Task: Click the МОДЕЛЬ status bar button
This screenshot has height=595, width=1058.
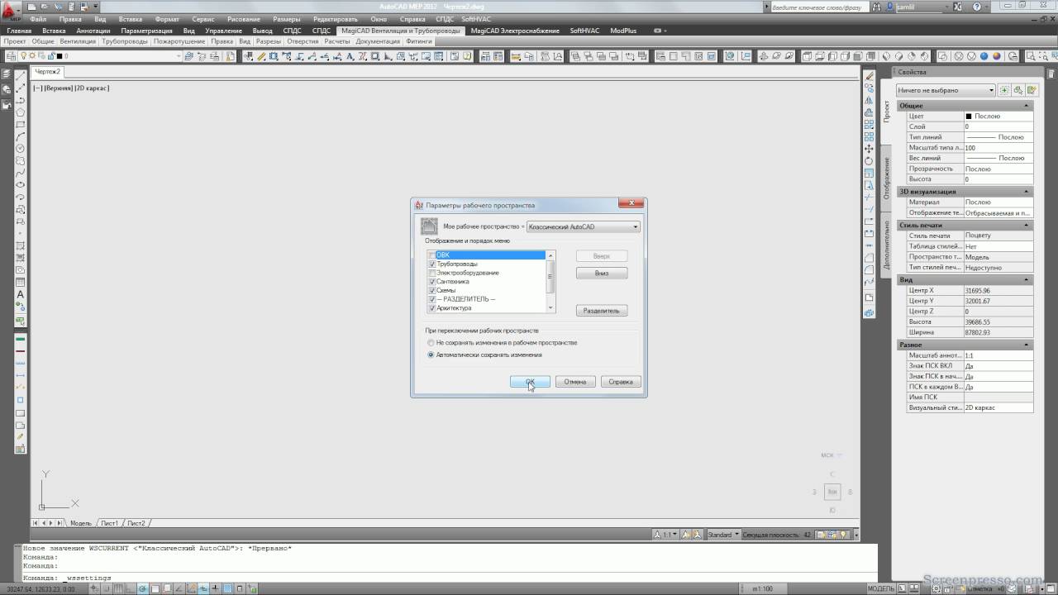Action: (881, 588)
